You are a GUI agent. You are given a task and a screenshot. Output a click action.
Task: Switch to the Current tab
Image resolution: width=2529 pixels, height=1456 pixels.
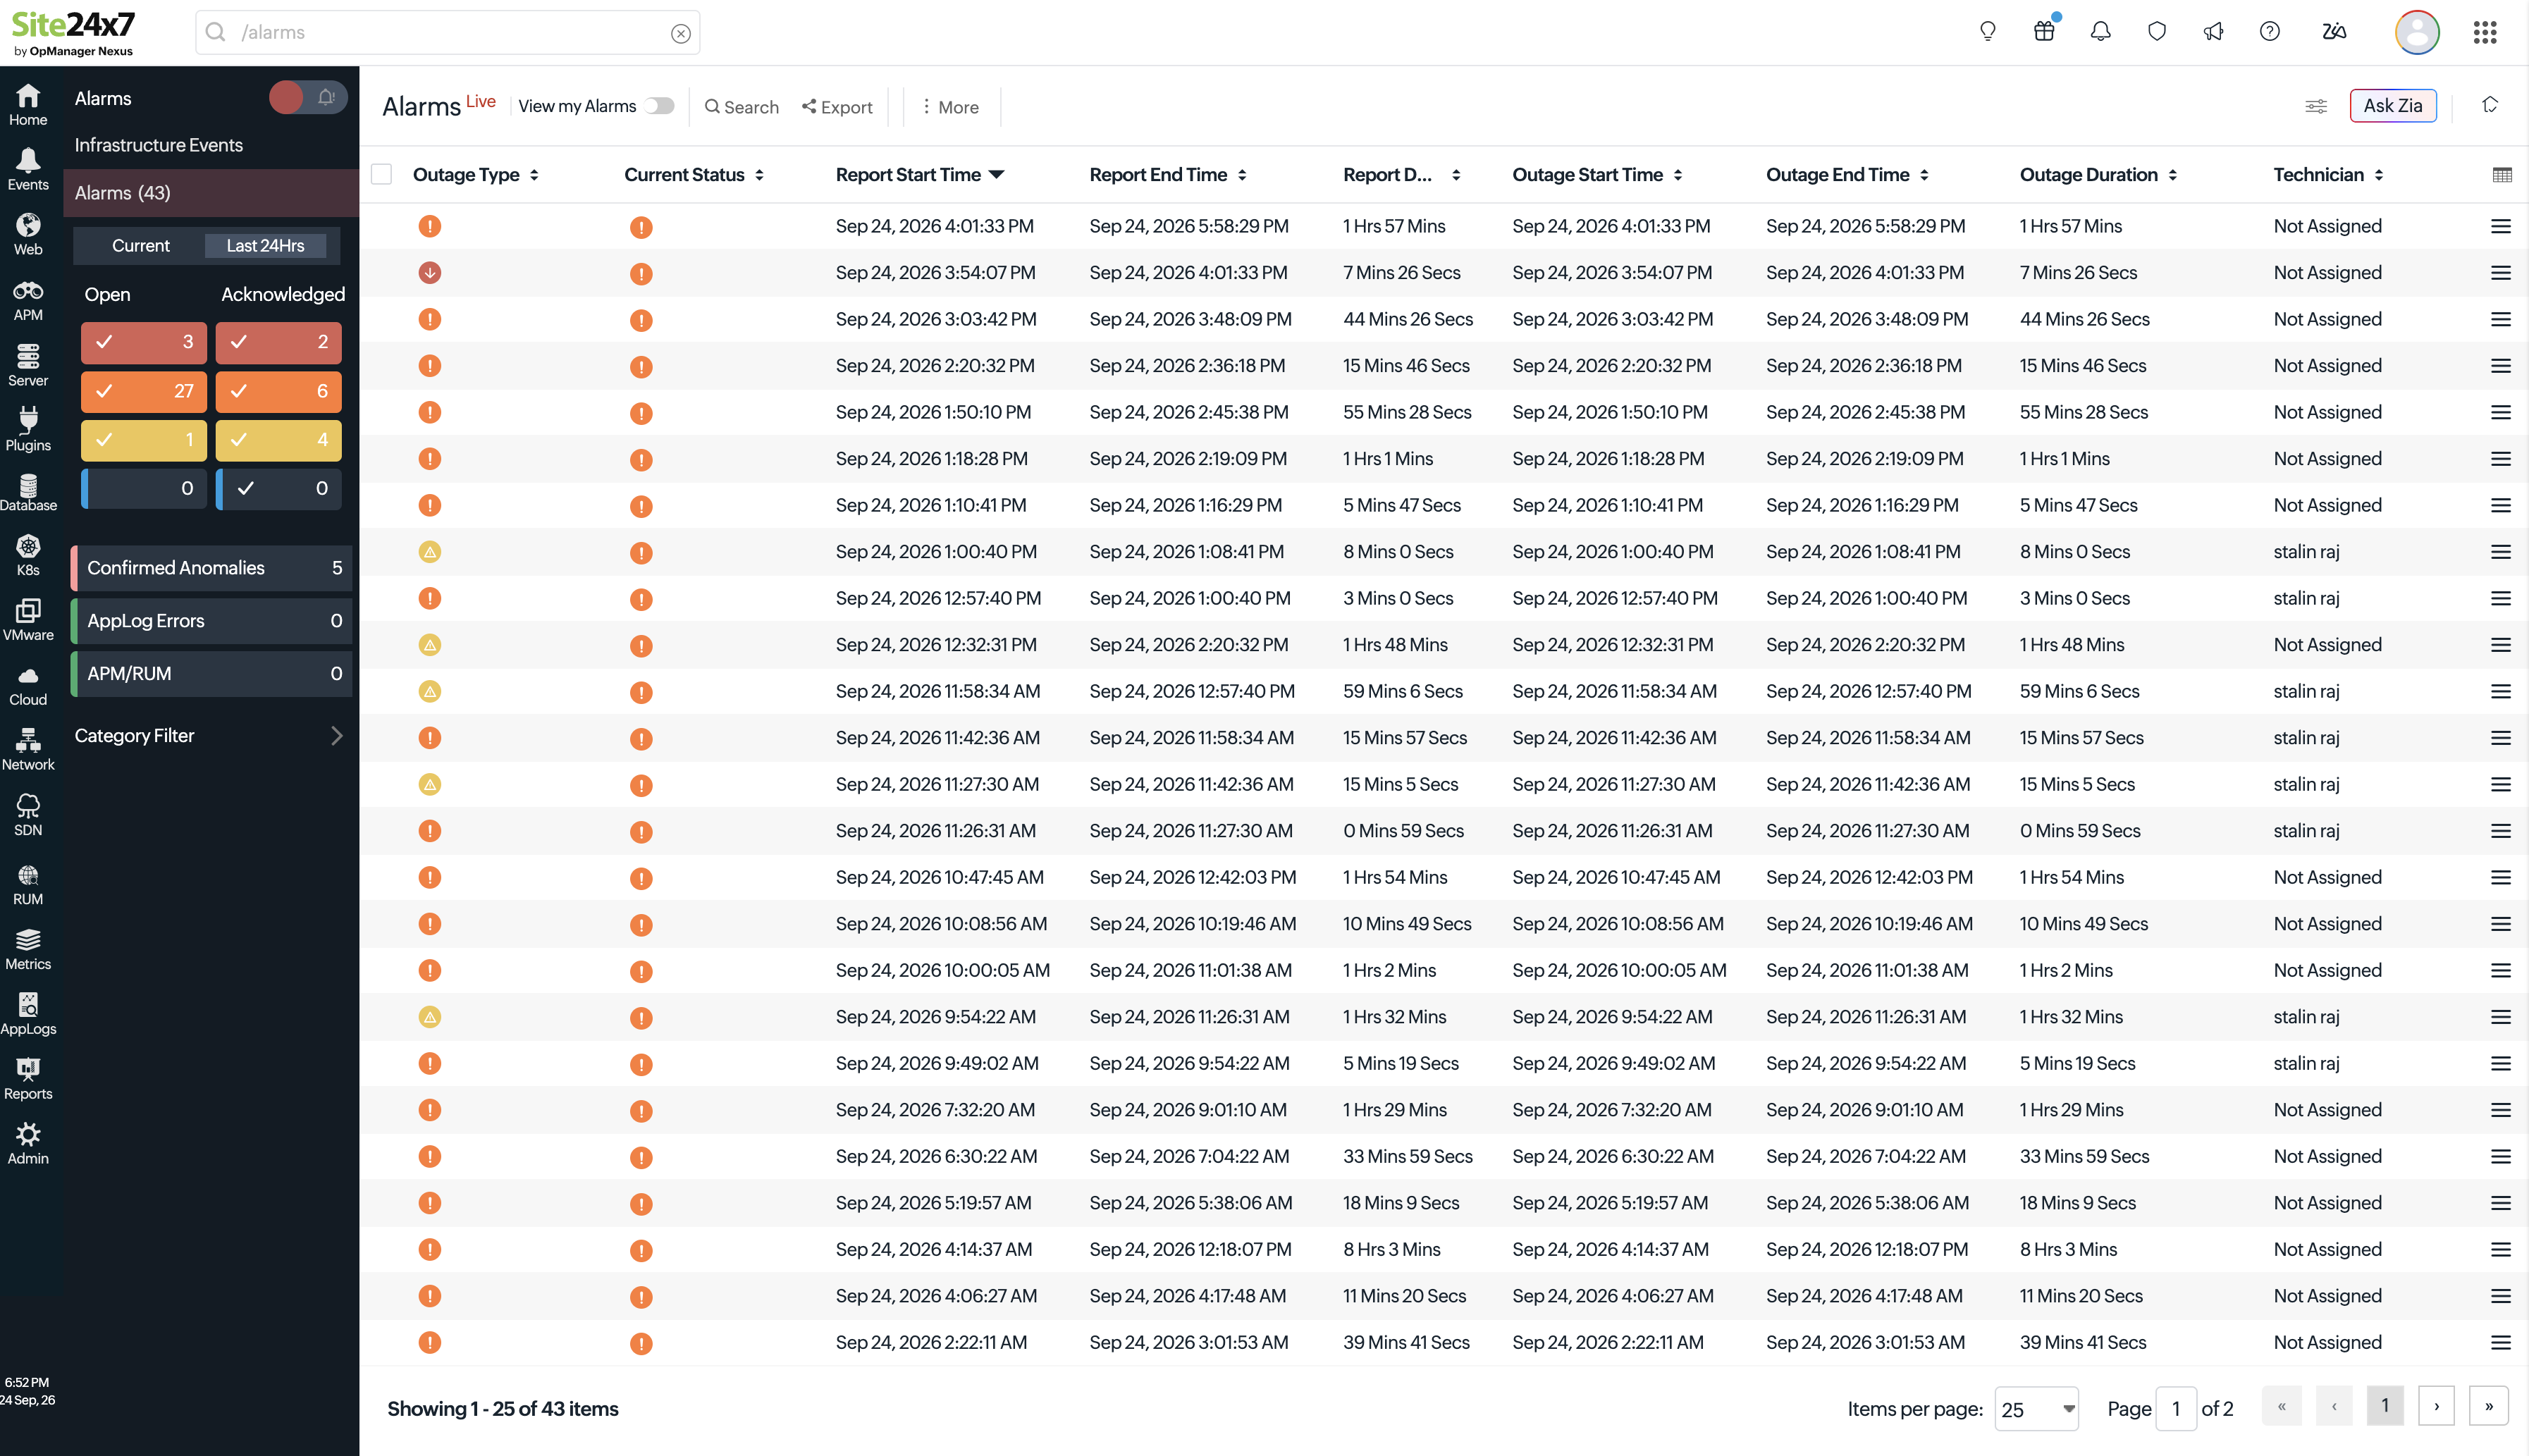pyautogui.click(x=140, y=246)
